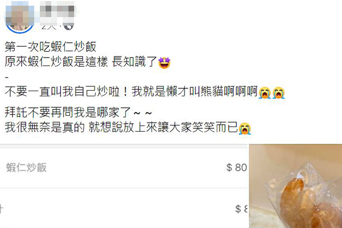Click the crying emoji after 笑笑而已
Screen dimensions: 342x228
[245, 128]
